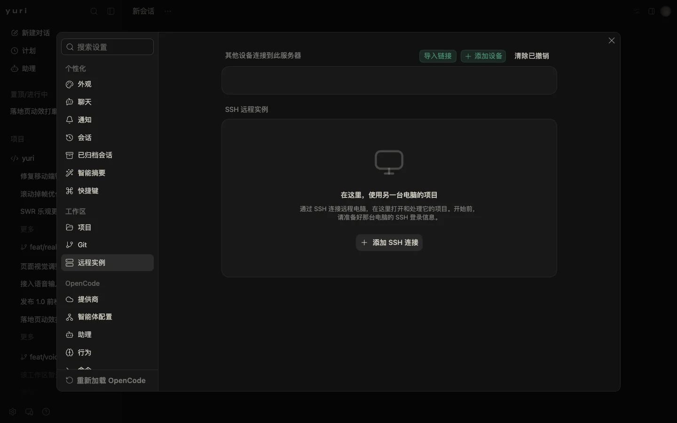Click 置顶/进行中 section label

[29, 94]
